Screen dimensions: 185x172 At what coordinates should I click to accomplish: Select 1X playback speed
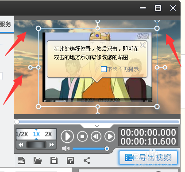[x=36, y=134]
